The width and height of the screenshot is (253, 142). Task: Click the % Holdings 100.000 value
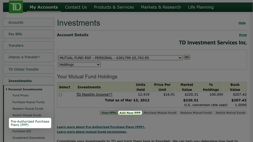tap(216, 95)
